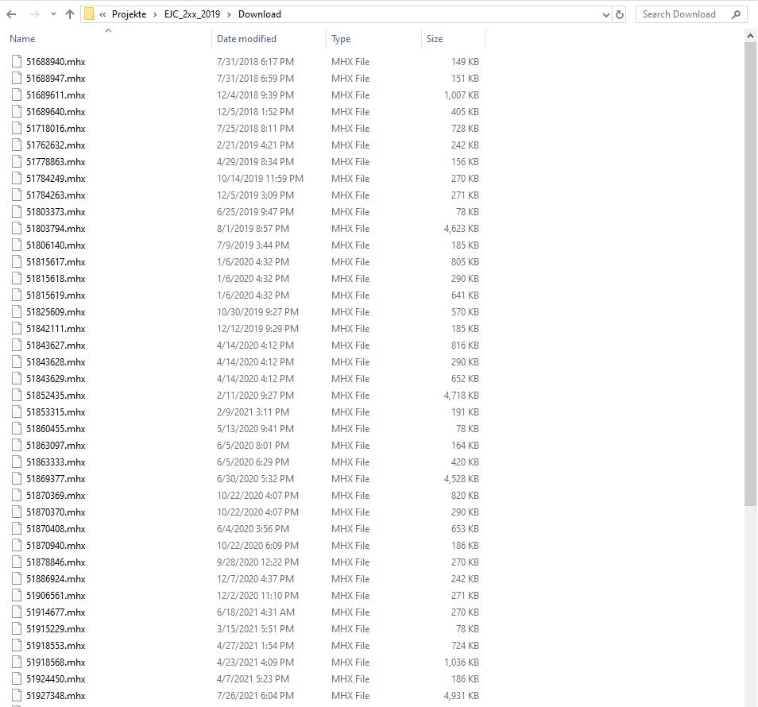Select the file name 51870370.mhx
The image size is (758, 707).
(56, 512)
